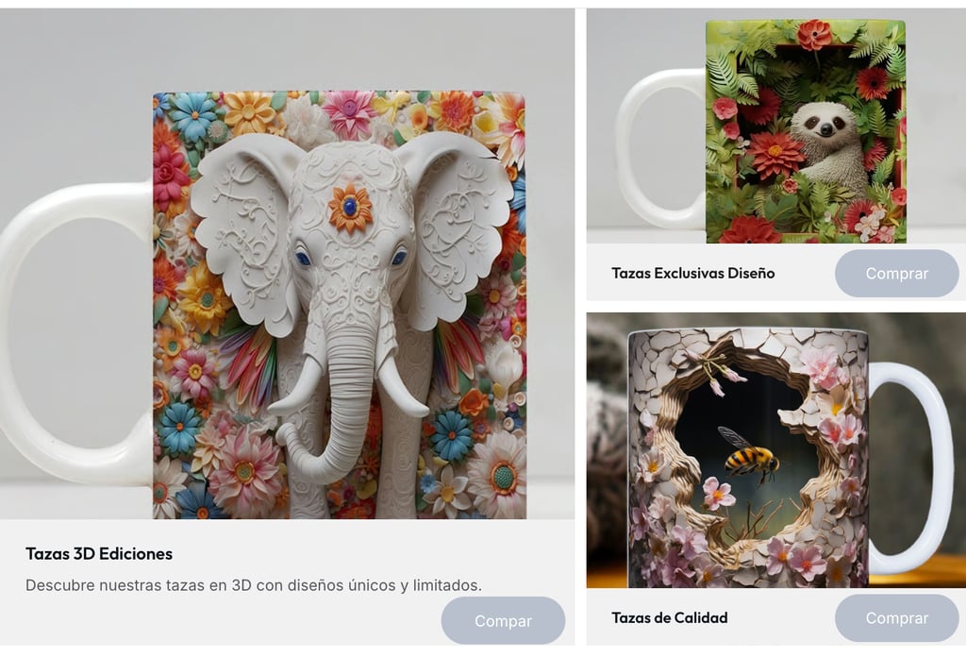The height and width of the screenshot is (657, 966).
Task: Select the Tazas 3D Ediciones title
Action: pyautogui.click(x=98, y=553)
